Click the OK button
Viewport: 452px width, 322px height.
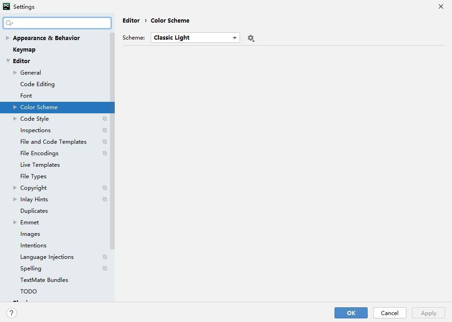click(351, 313)
